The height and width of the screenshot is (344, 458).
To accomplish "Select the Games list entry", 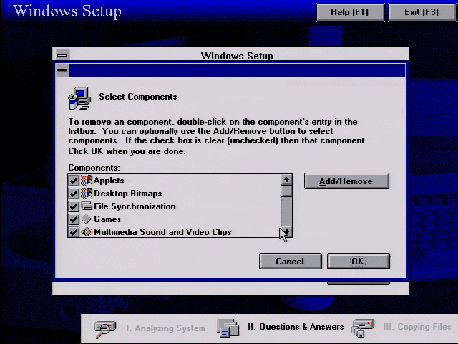I will [174, 219].
